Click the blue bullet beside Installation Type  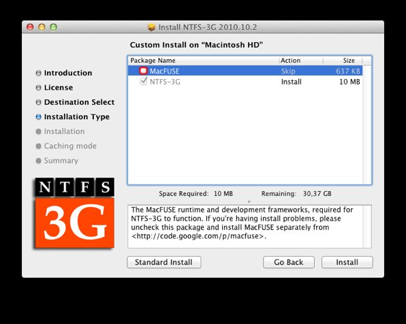[38, 117]
